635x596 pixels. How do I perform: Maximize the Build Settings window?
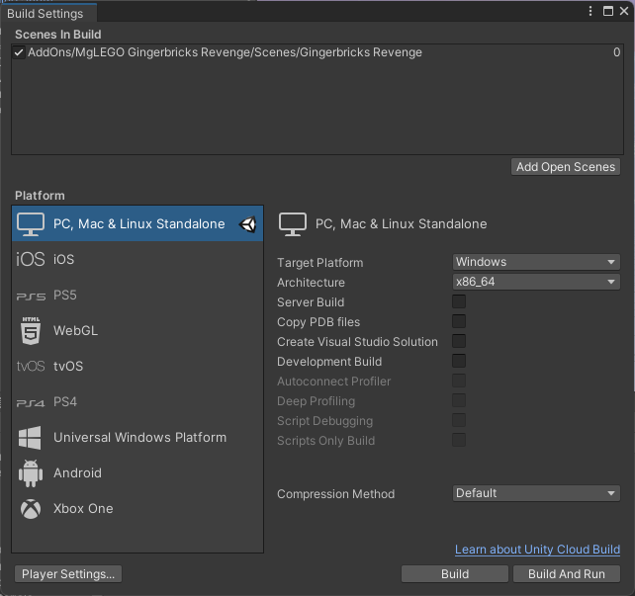[608, 11]
